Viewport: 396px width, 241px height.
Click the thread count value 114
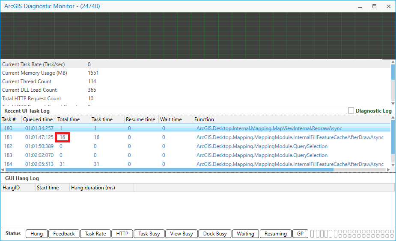pyautogui.click(x=92, y=81)
